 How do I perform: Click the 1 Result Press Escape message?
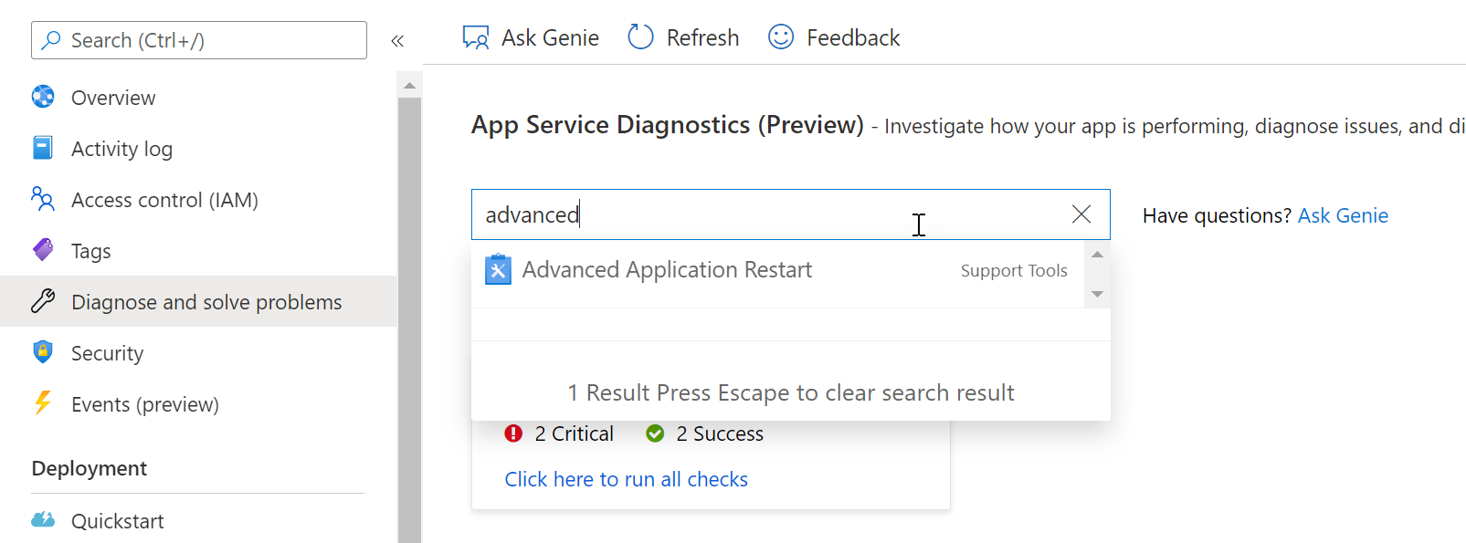pos(791,392)
